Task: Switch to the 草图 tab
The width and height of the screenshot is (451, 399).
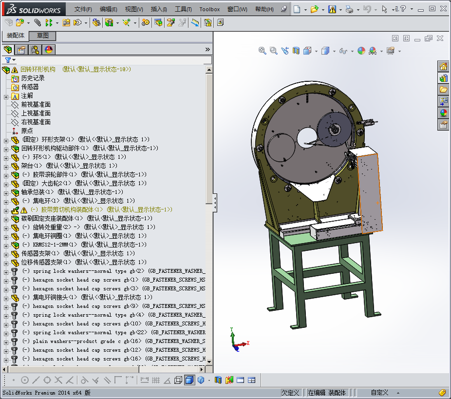Action: (42, 36)
